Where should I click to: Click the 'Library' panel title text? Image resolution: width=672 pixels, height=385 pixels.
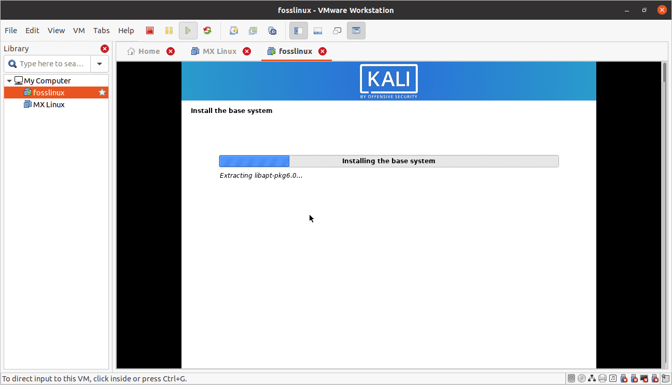tap(16, 49)
